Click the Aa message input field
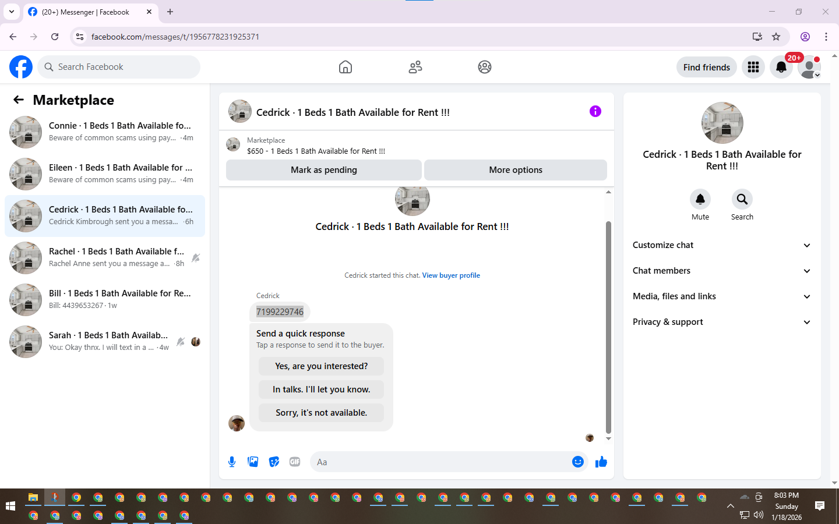 coord(449,462)
